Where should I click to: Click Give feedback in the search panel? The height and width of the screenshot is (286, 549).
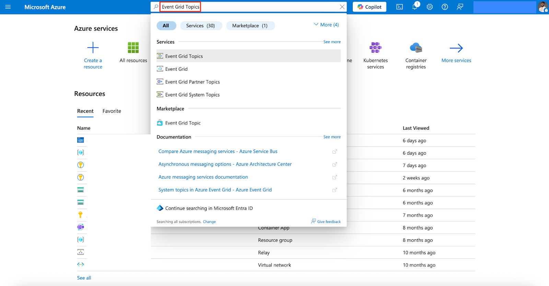point(326,222)
